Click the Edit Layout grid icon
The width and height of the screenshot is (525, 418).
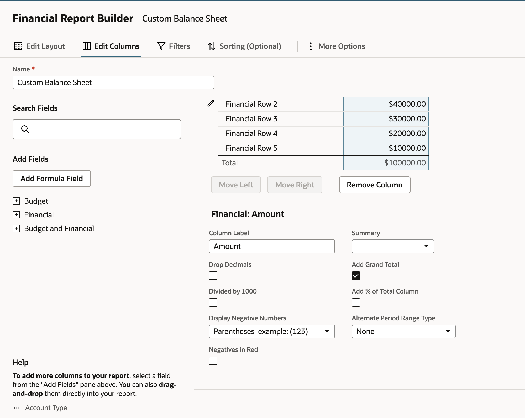pos(18,46)
